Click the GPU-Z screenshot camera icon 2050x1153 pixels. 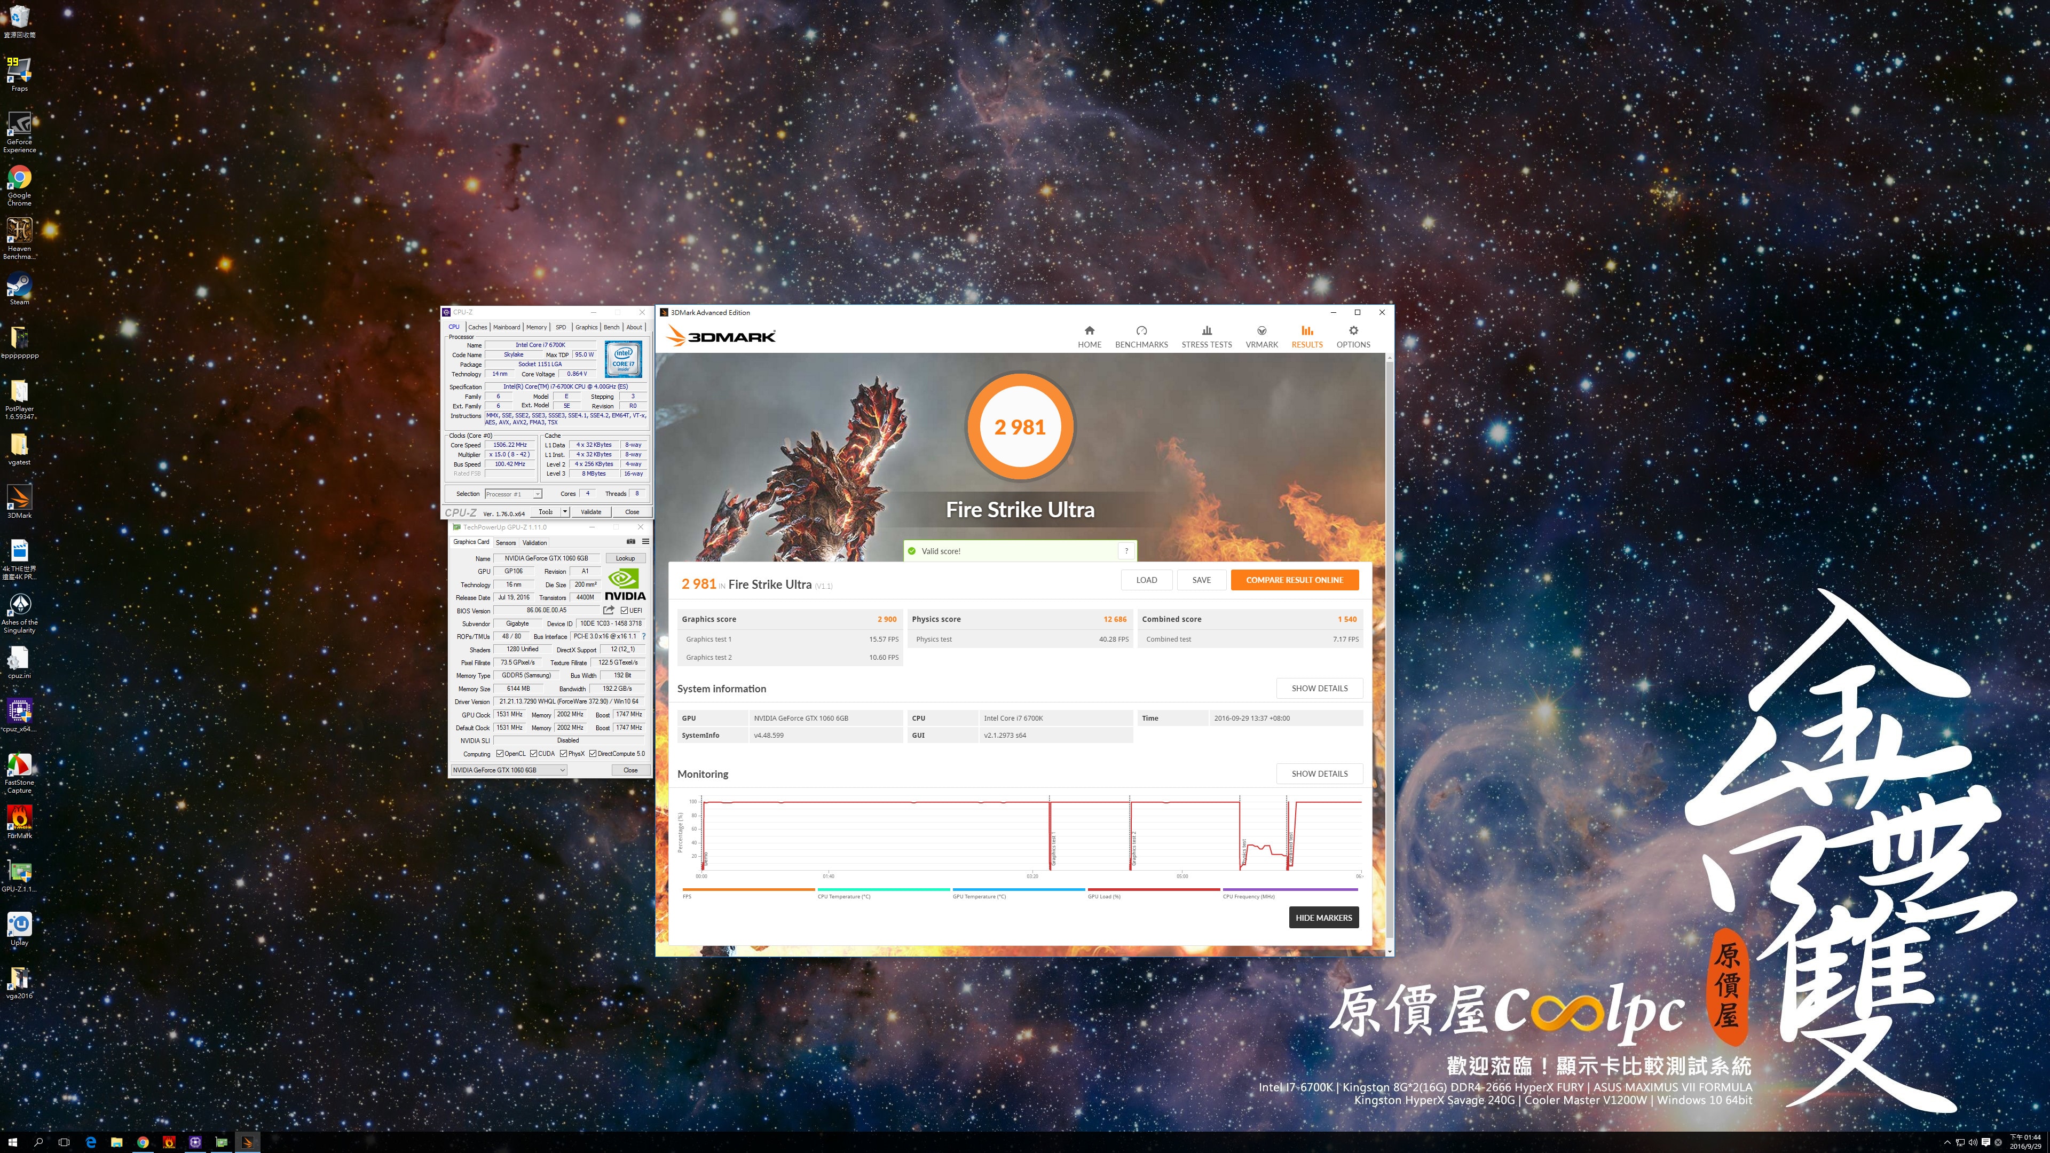coord(630,542)
